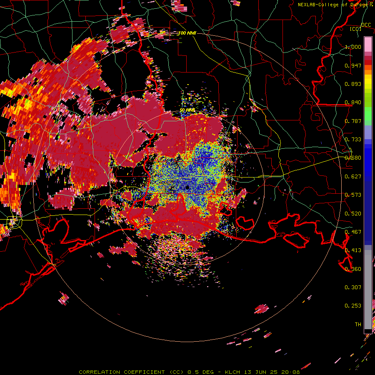Click the 0.360 legend value
The image size is (375, 375).
[x=353, y=269]
